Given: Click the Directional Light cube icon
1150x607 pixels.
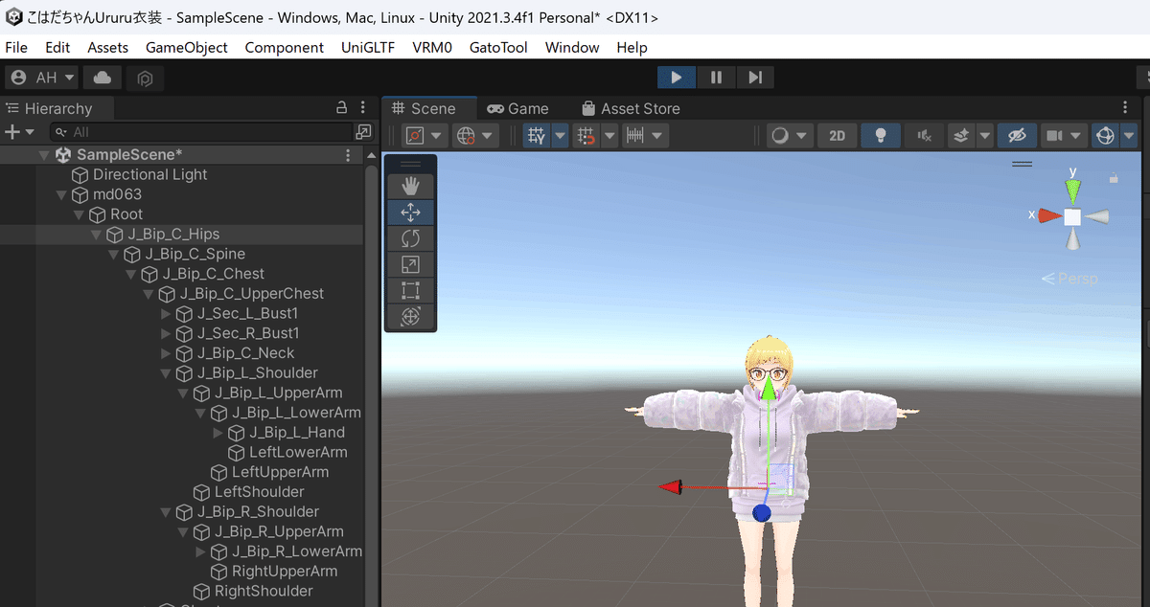Looking at the screenshot, I should click(80, 175).
